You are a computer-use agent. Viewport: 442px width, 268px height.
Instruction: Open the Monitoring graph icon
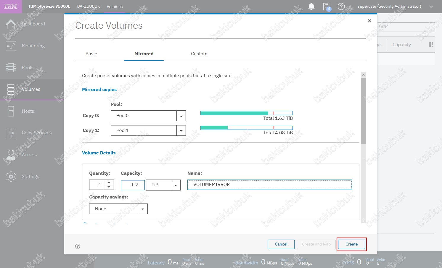tap(11, 46)
